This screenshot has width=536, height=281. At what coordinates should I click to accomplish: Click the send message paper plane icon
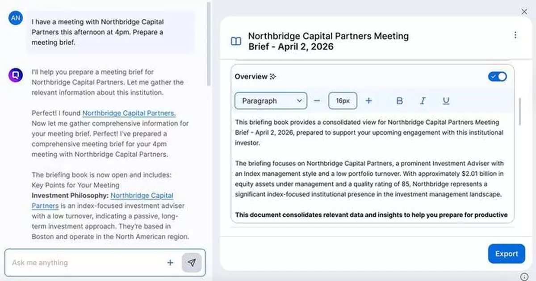pyautogui.click(x=192, y=263)
